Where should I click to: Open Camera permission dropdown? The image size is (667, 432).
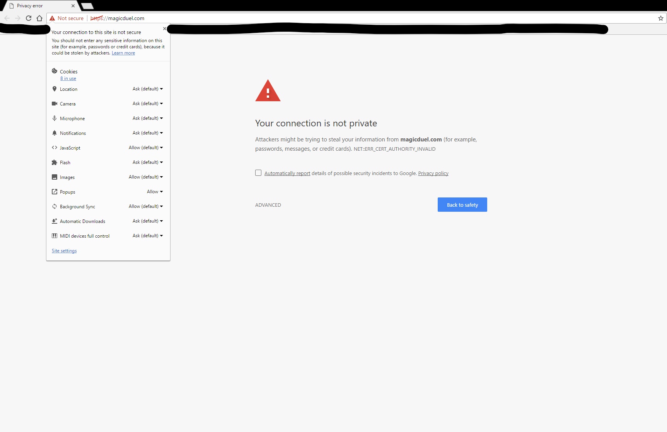pos(148,104)
